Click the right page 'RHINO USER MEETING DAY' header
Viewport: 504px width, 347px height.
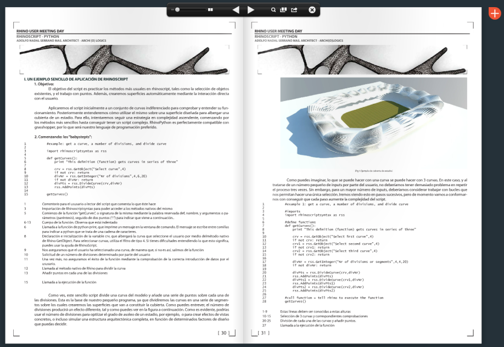pos(278,31)
